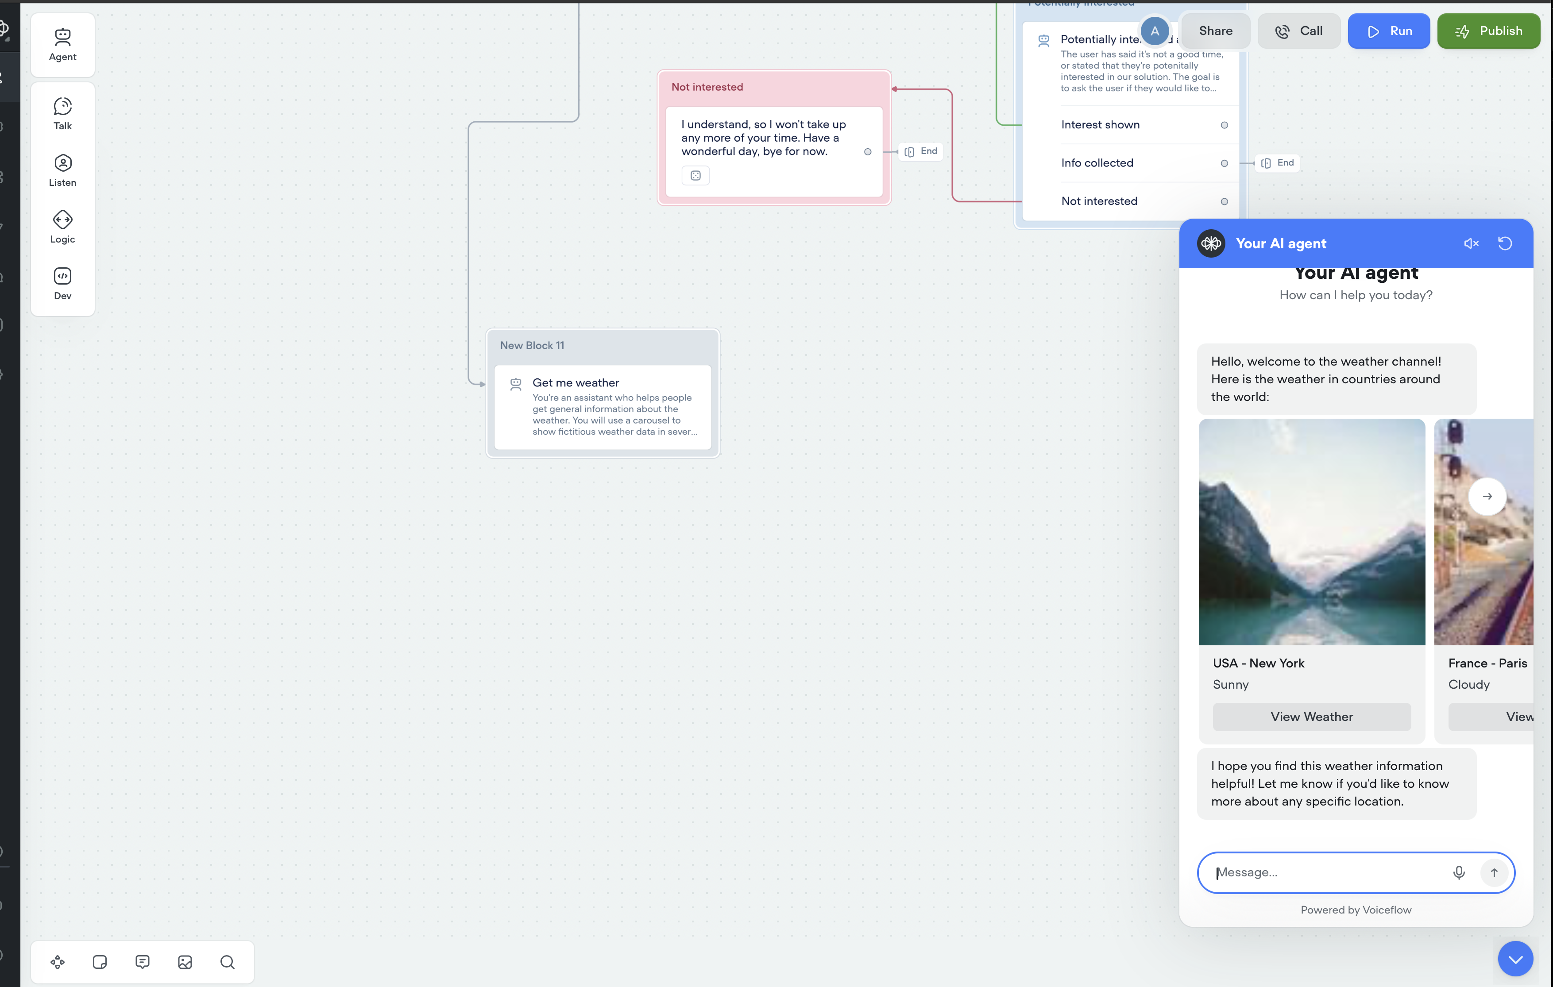
Task: Click the user avatar labeled A
Action: pyautogui.click(x=1155, y=31)
